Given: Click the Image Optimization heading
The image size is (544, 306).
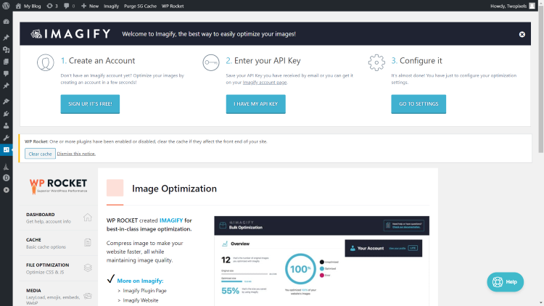Looking at the screenshot, I should tap(174, 189).
